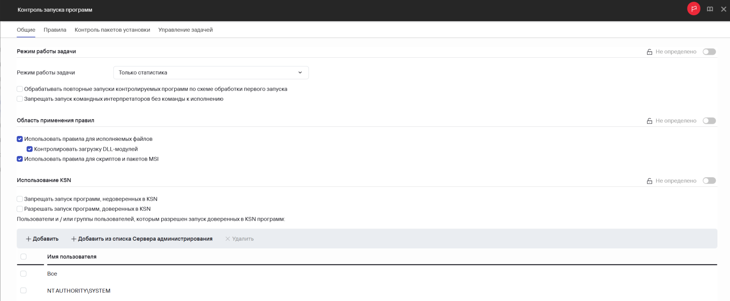Check Разрешать запуск программ, доверенных в KSN

[20, 209]
